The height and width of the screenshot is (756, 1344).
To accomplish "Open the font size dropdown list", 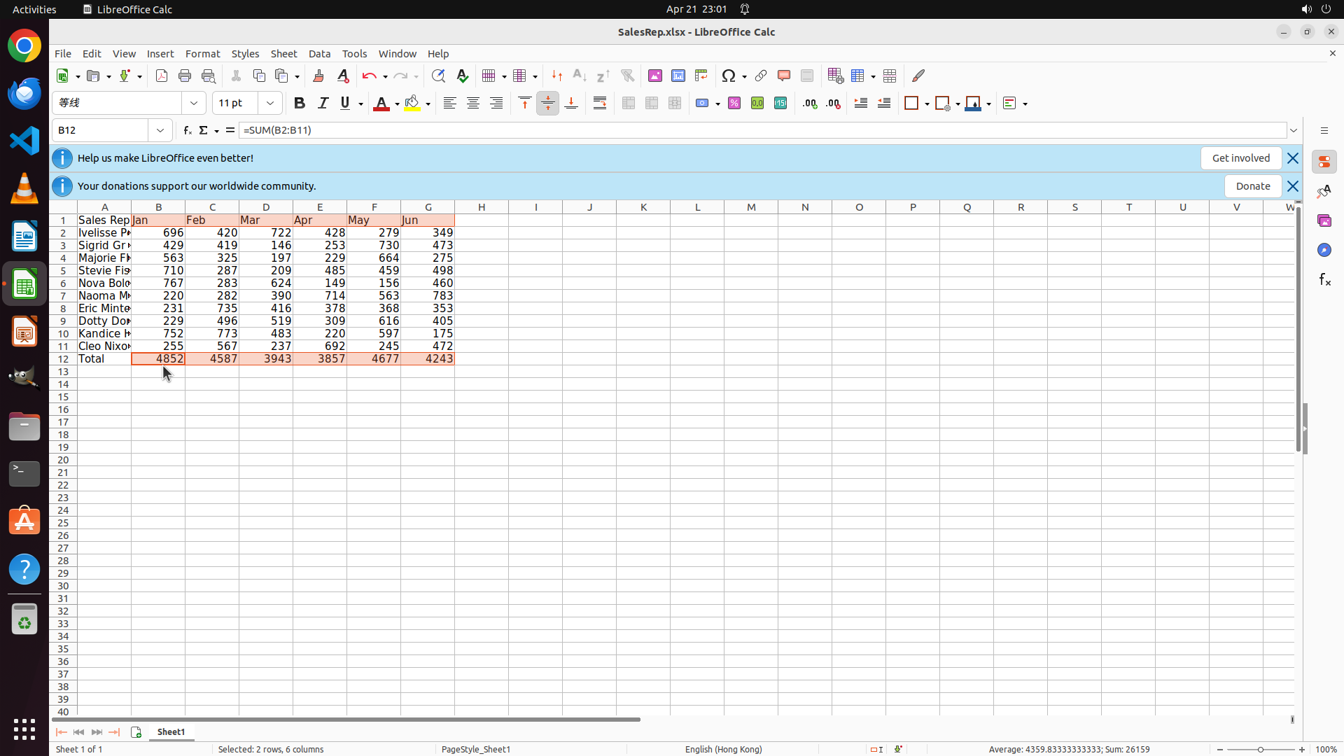I will [270, 103].
